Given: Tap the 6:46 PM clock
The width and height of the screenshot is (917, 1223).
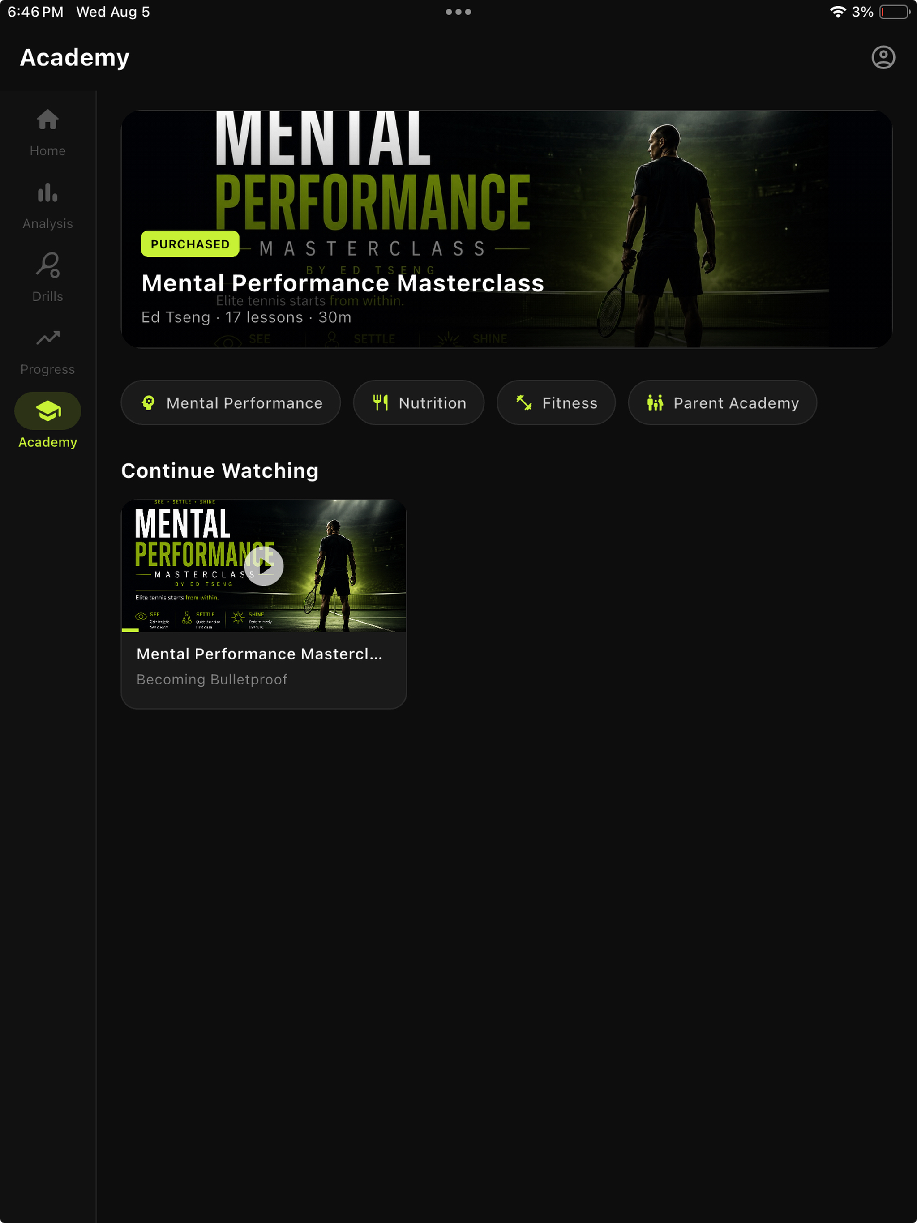Looking at the screenshot, I should (35, 12).
